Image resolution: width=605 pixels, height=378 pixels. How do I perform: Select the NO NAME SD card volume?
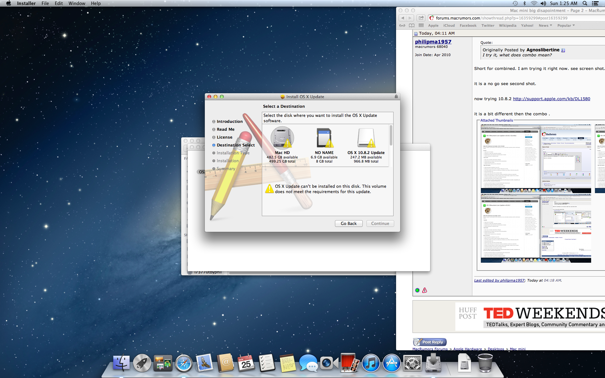tap(324, 138)
